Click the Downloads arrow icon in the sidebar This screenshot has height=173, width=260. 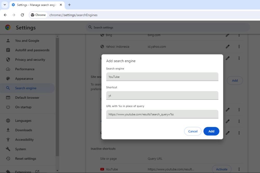click(x=8, y=130)
